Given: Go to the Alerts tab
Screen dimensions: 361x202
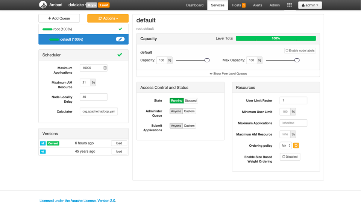Looking at the screenshot, I should [258, 5].
